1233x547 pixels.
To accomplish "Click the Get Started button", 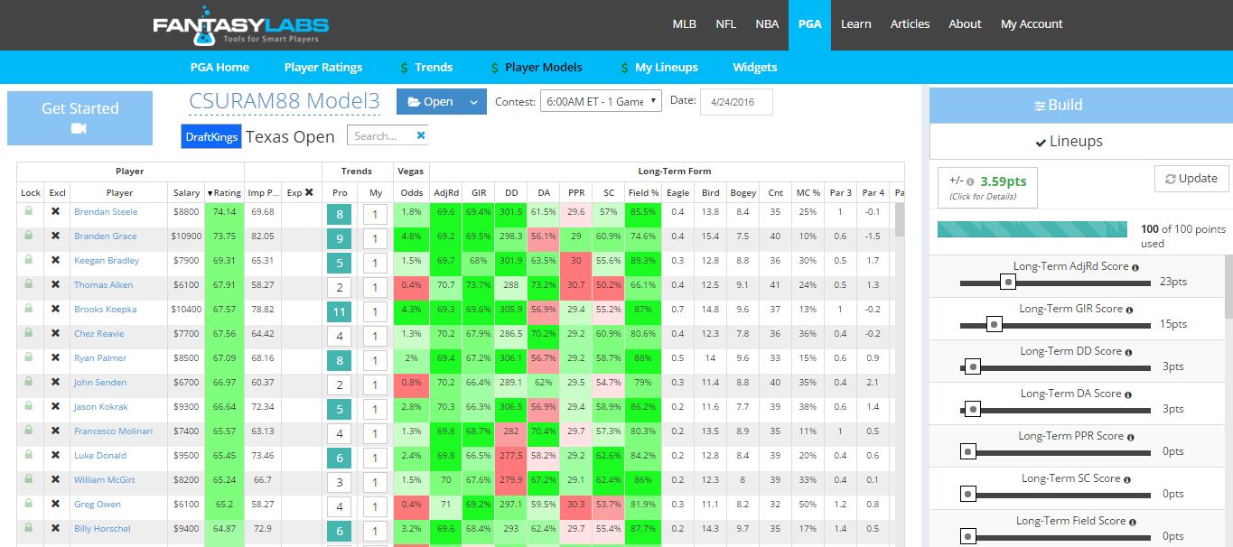I will [x=79, y=117].
